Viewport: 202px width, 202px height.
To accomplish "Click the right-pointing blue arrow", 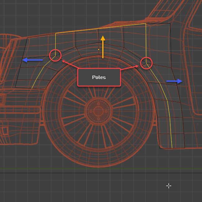I will point(174,81).
